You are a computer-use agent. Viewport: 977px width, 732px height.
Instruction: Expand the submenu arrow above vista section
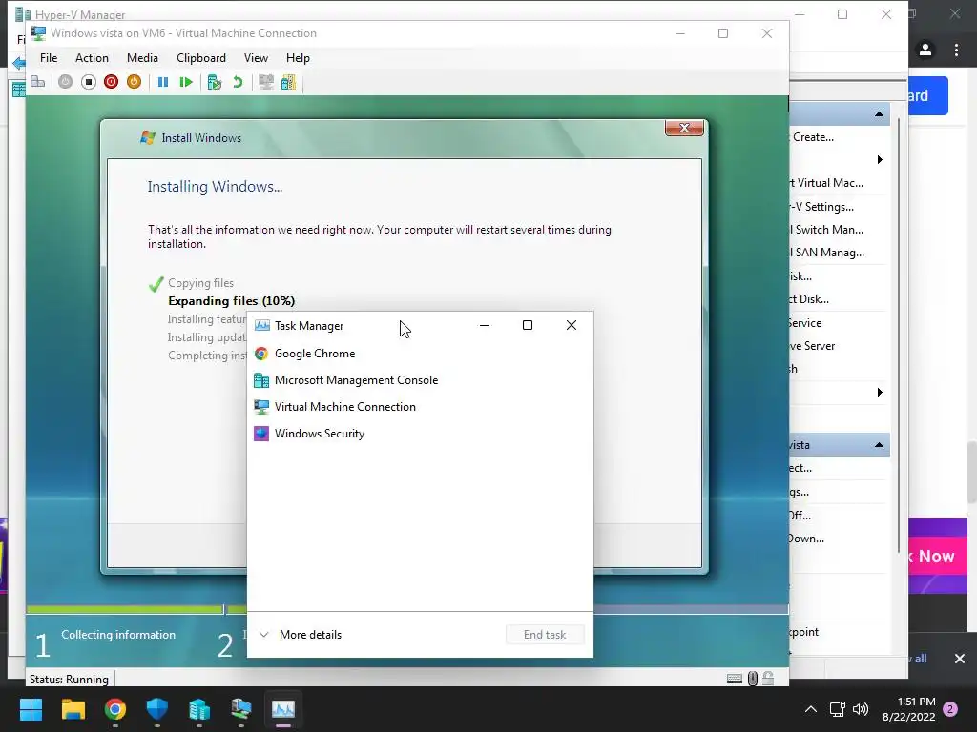click(x=880, y=392)
